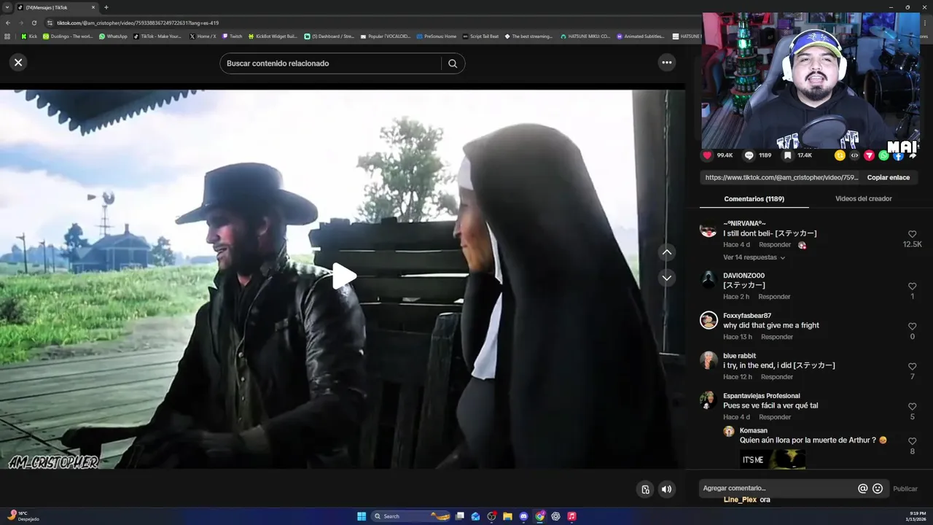
Task: Click the (74)Mensajes TikTok browser tab
Action: click(57, 7)
